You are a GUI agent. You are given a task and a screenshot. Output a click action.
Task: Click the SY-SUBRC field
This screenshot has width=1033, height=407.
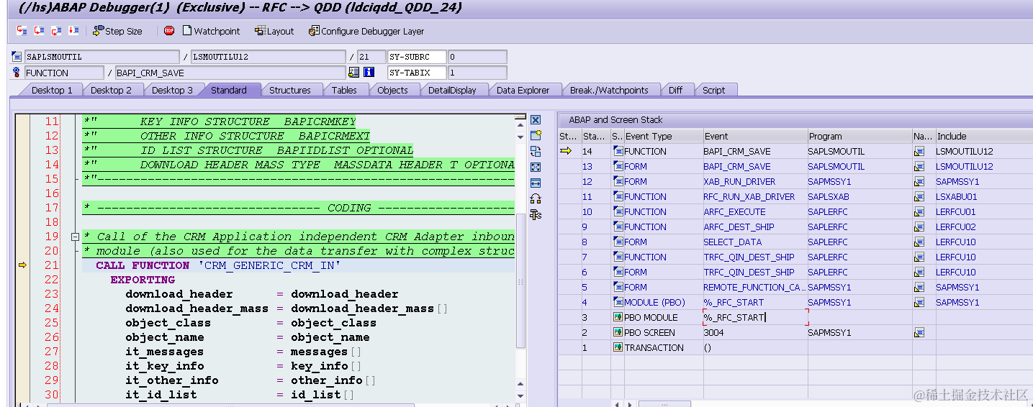click(417, 57)
